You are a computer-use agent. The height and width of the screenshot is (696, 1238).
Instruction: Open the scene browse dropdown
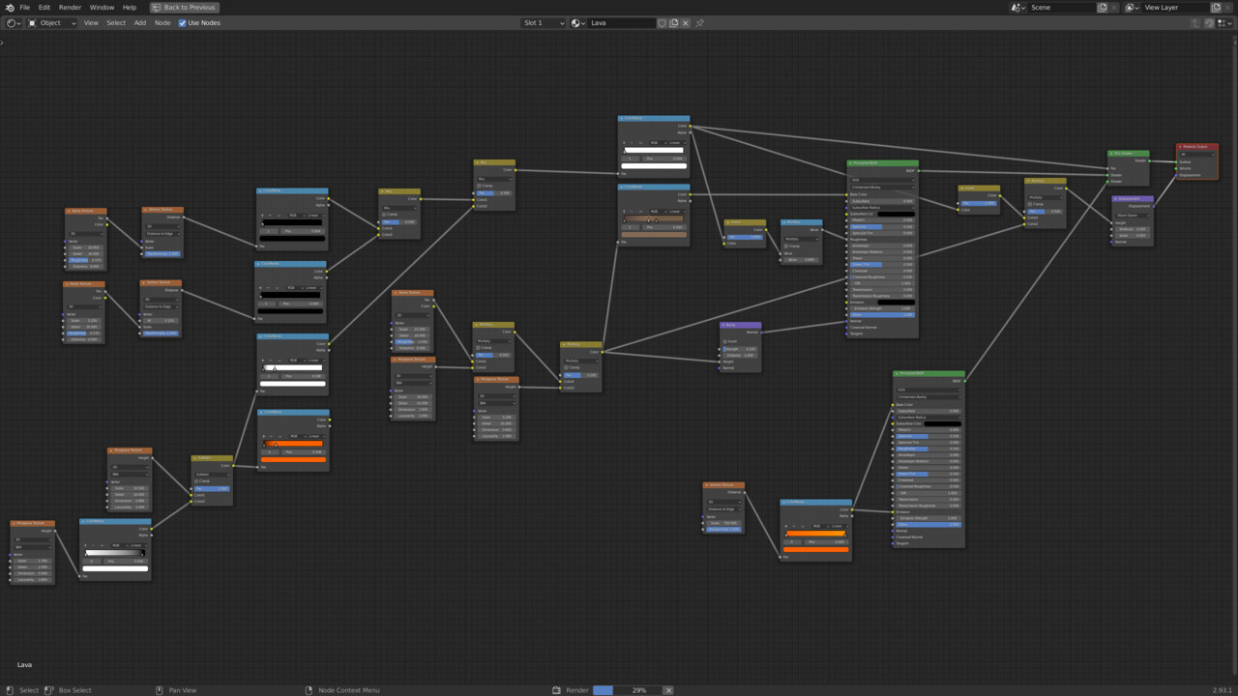pos(1018,7)
